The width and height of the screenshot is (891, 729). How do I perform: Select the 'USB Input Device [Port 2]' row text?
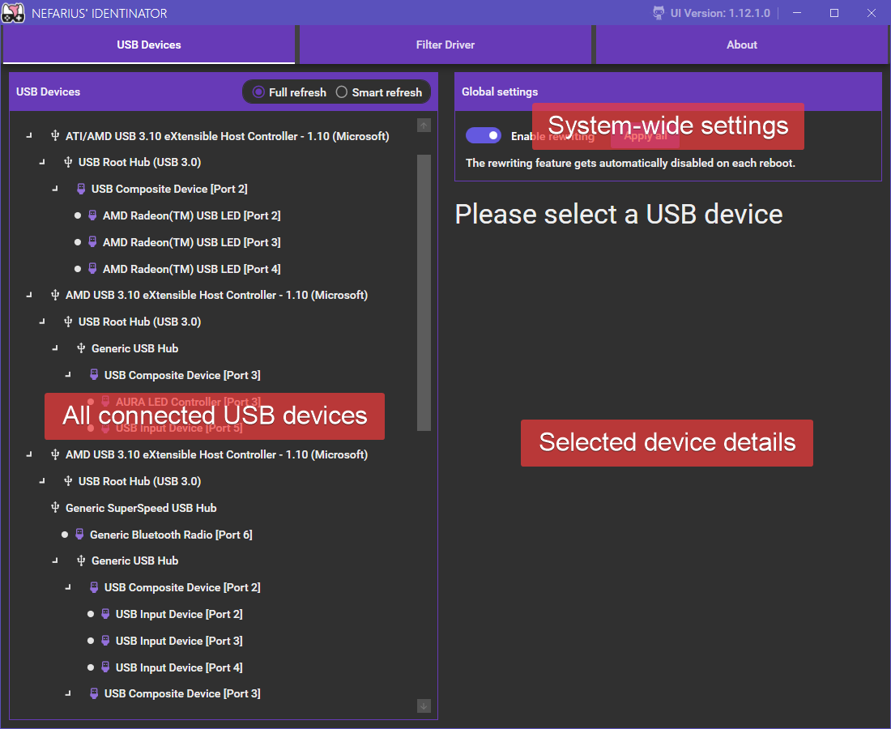(x=179, y=614)
